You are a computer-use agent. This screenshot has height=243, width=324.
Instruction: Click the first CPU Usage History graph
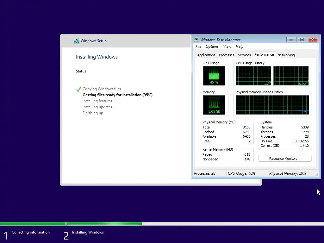coord(253,76)
